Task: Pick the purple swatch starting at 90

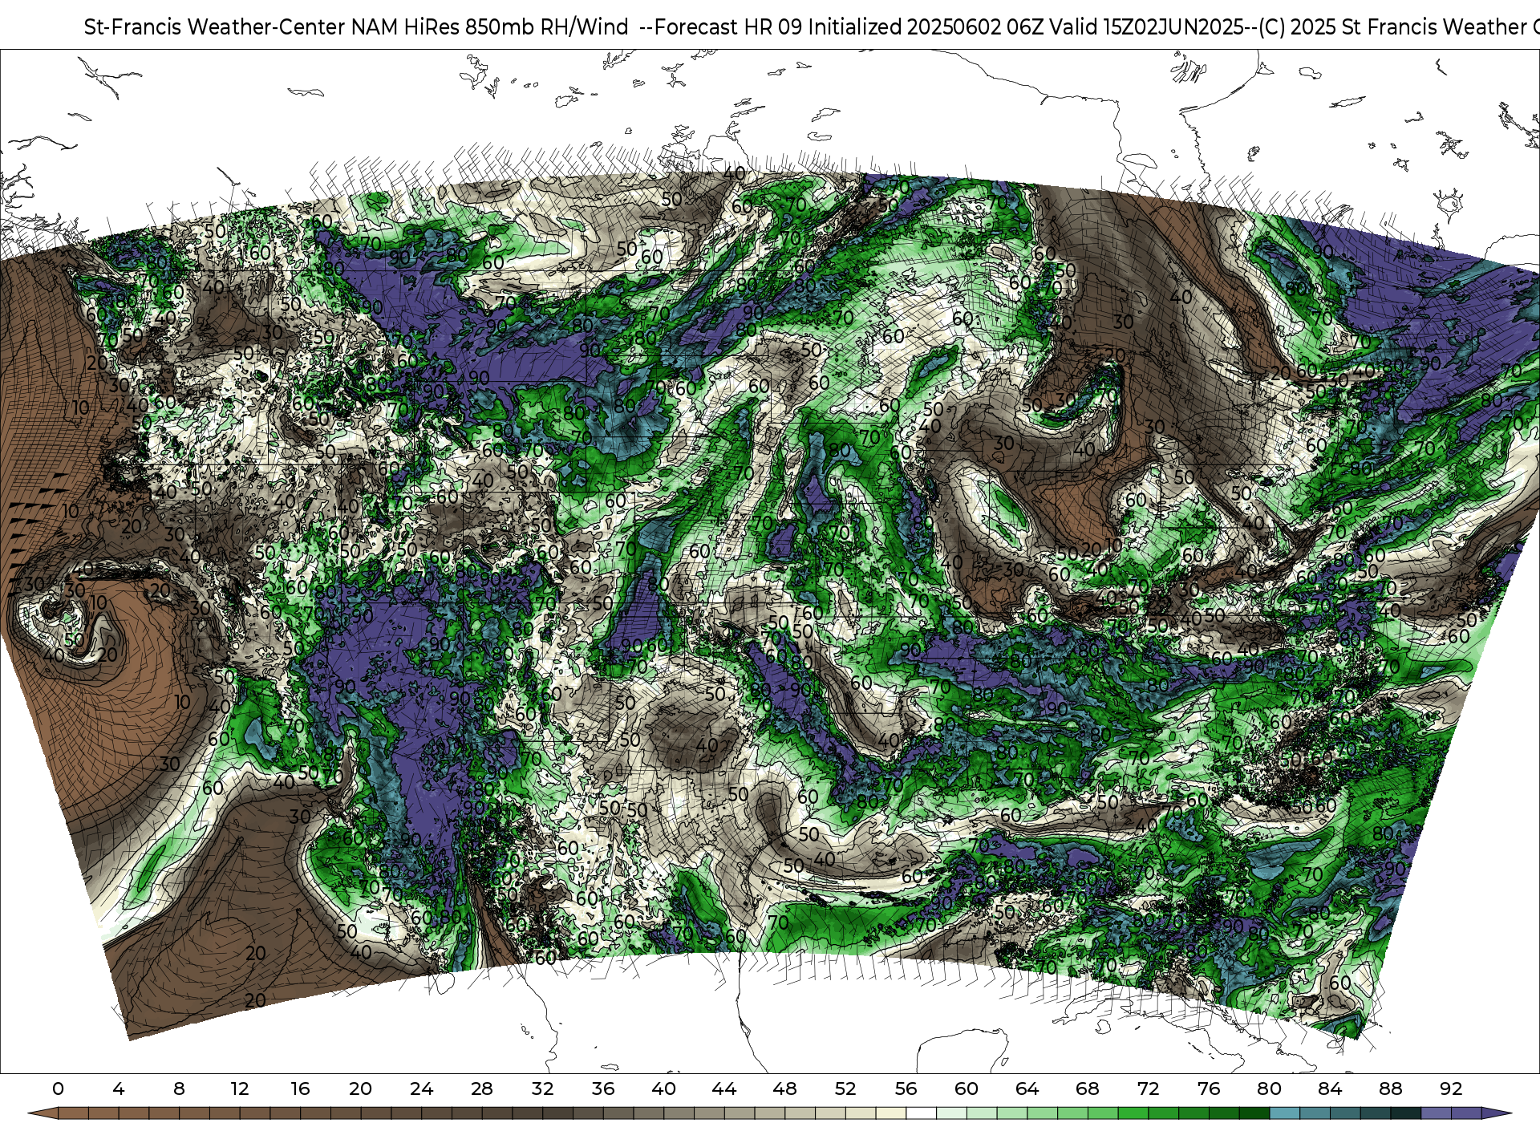Action: [x=1436, y=1113]
